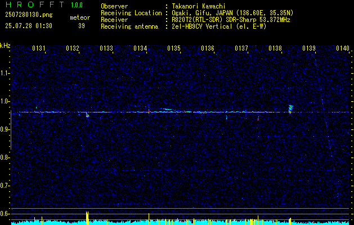Screen dimensions: 354x225
Task: Click version number 1.0.0
Action: (77, 5)
